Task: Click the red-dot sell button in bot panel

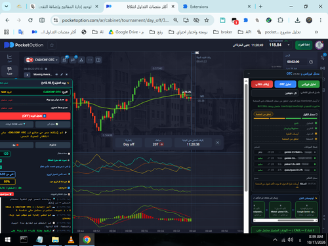Action: (16, 145)
